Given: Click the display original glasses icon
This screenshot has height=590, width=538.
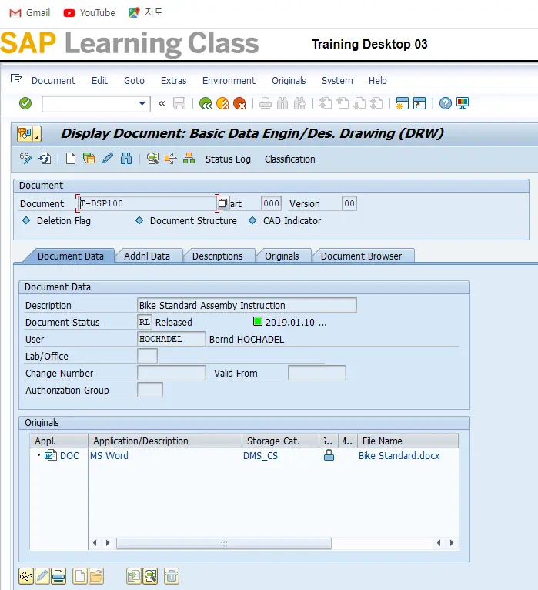Looking at the screenshot, I should pyautogui.click(x=26, y=576).
